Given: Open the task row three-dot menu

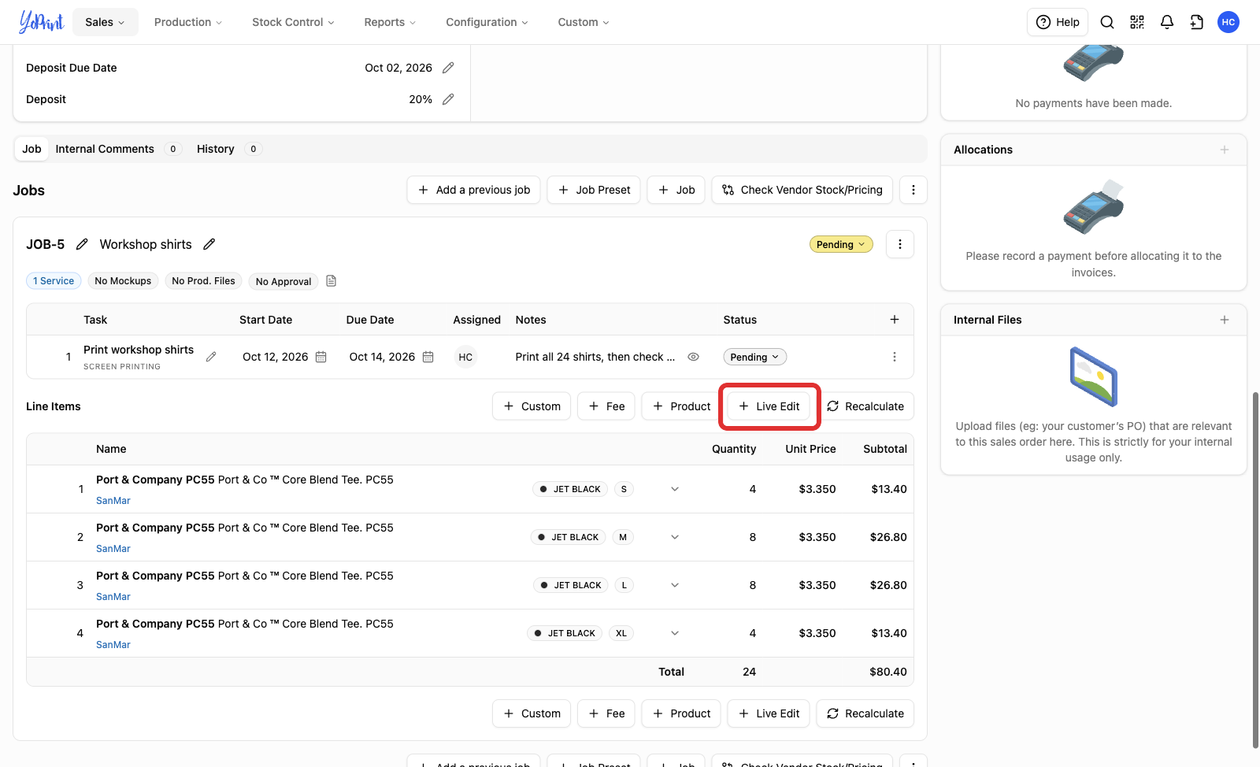Looking at the screenshot, I should [x=895, y=357].
